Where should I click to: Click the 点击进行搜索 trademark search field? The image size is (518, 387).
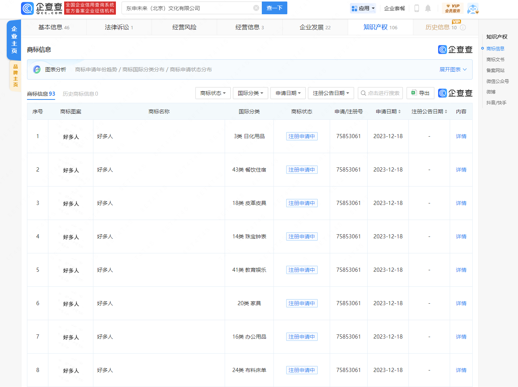[x=380, y=93]
